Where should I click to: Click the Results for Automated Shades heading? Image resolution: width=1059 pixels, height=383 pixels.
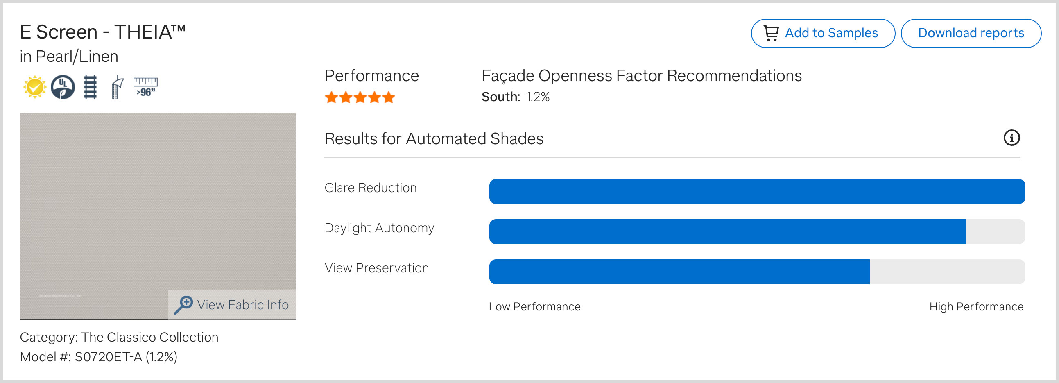pos(434,138)
